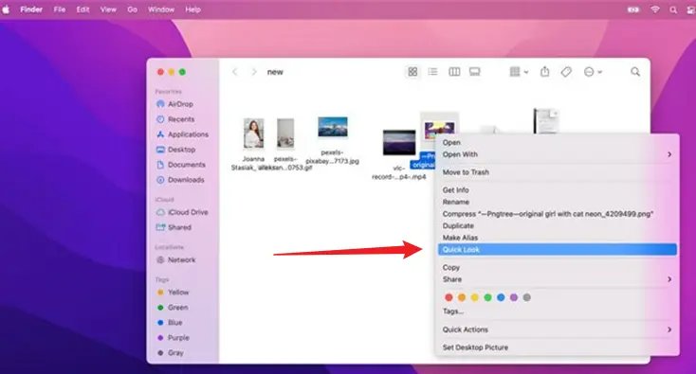Image resolution: width=696 pixels, height=374 pixels.
Task: Click the Edit Tags toolbar icon
Action: pyautogui.click(x=566, y=72)
